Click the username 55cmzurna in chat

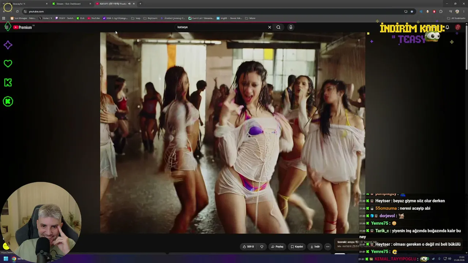(386, 208)
